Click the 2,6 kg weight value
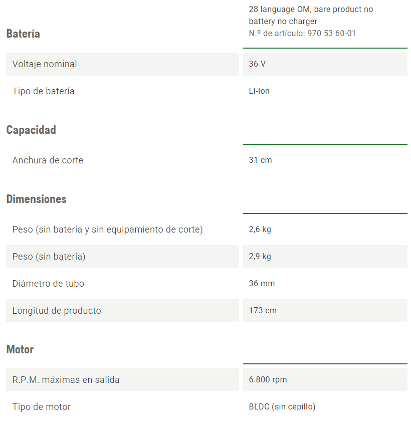Viewport: 411px width, 425px height. pyautogui.click(x=260, y=230)
